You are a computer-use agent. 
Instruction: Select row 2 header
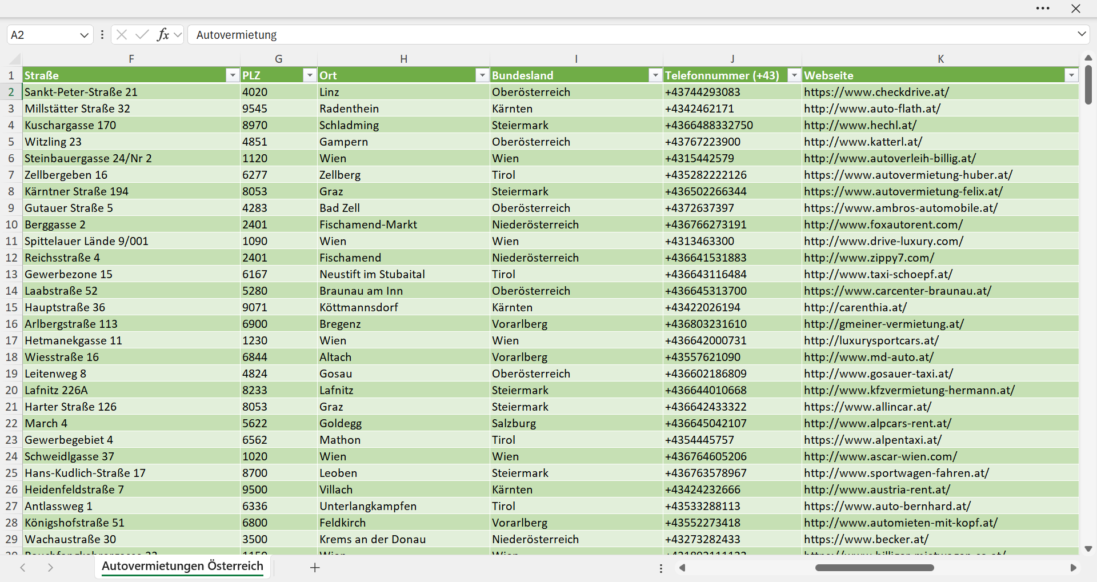tap(11, 92)
